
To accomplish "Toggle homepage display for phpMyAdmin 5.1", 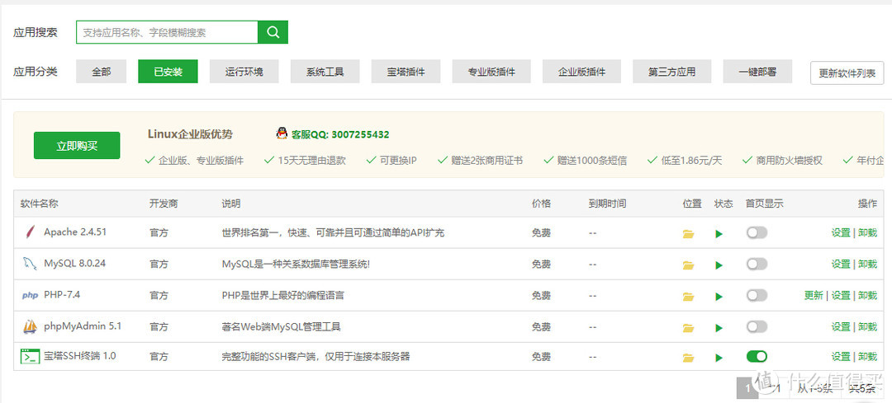I will [757, 326].
